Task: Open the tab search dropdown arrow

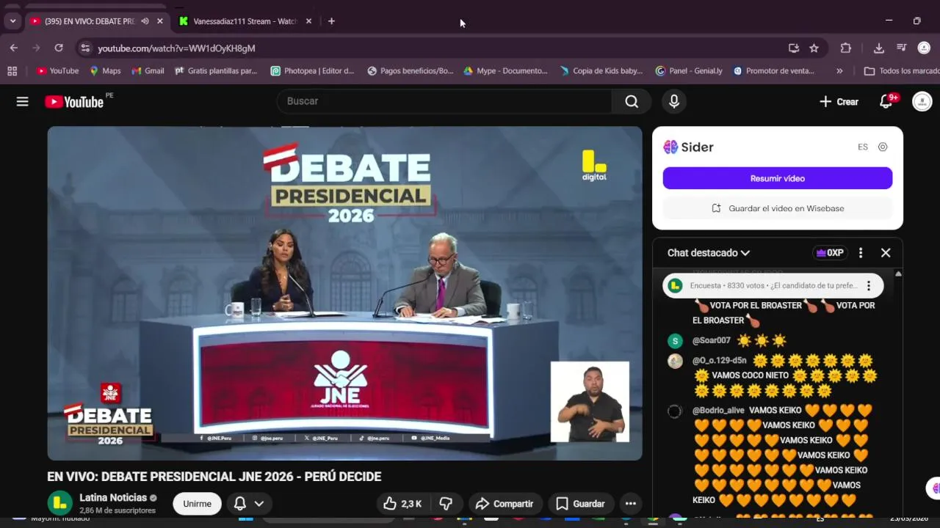Action: 12,21
